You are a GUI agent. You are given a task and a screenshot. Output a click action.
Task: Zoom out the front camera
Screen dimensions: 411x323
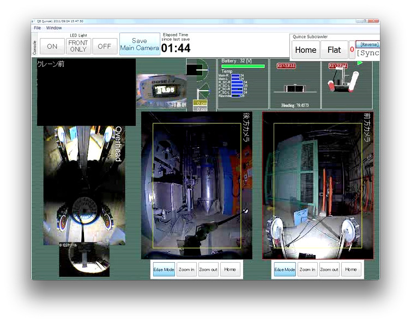[329, 269]
